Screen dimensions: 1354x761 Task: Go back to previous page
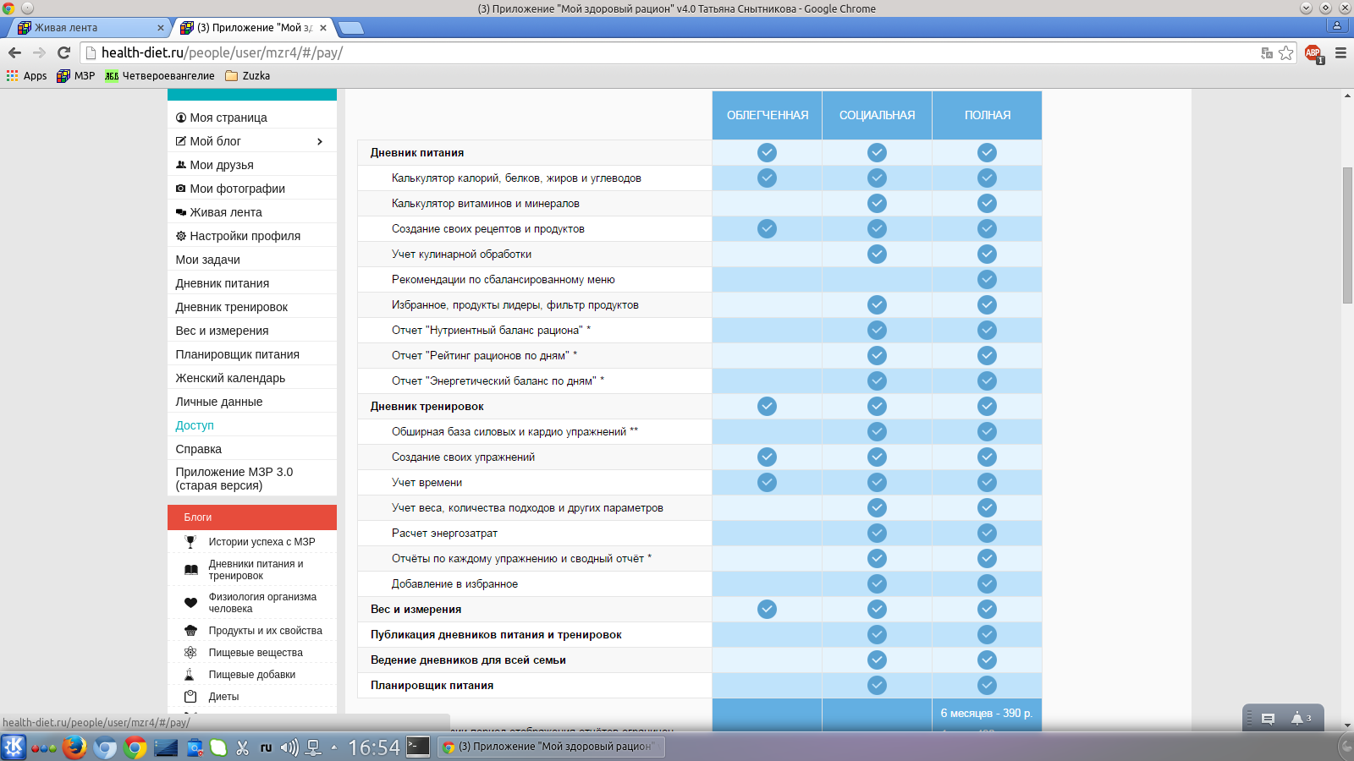pos(14,52)
